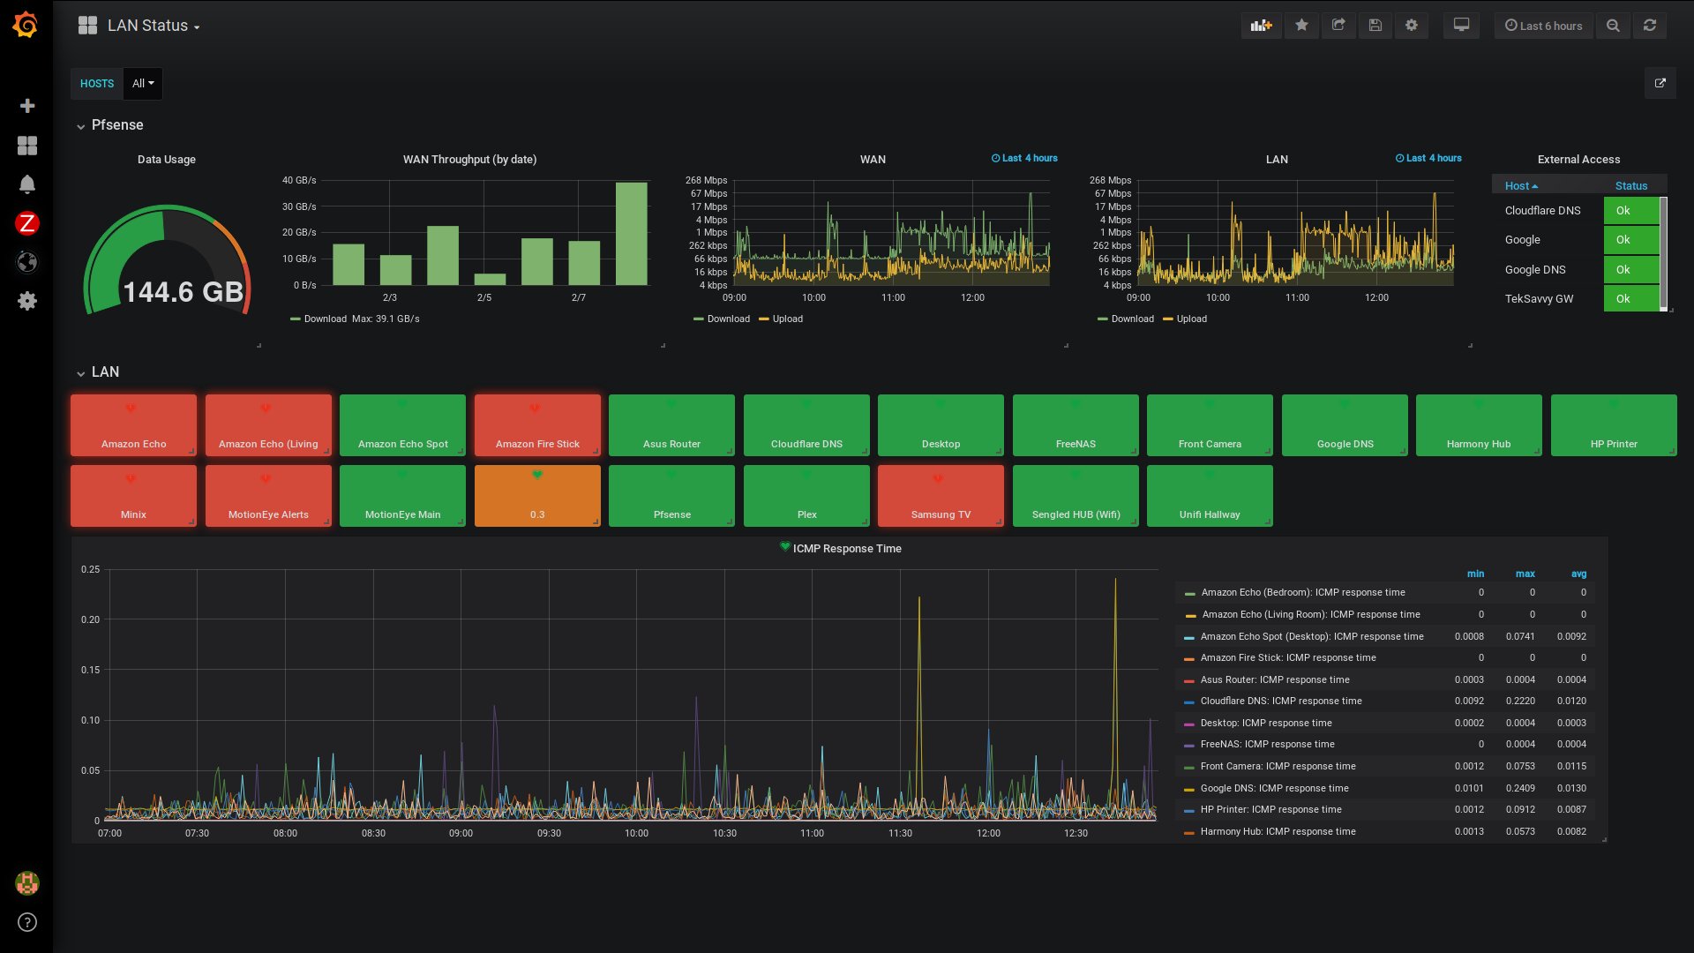Toggle HOSTS tab view

[x=95, y=83]
